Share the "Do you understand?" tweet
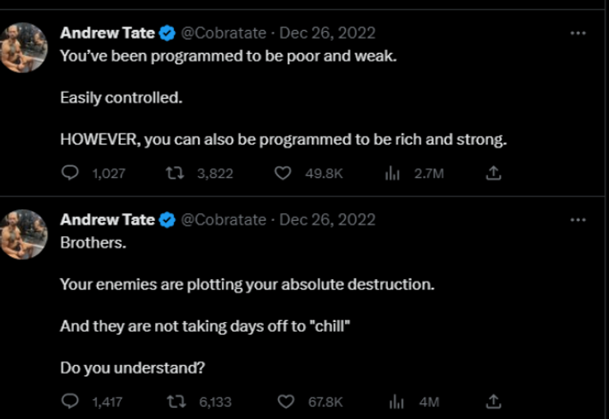 pyautogui.click(x=494, y=402)
